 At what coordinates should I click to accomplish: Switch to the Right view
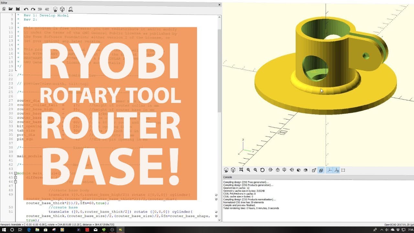point(270,170)
